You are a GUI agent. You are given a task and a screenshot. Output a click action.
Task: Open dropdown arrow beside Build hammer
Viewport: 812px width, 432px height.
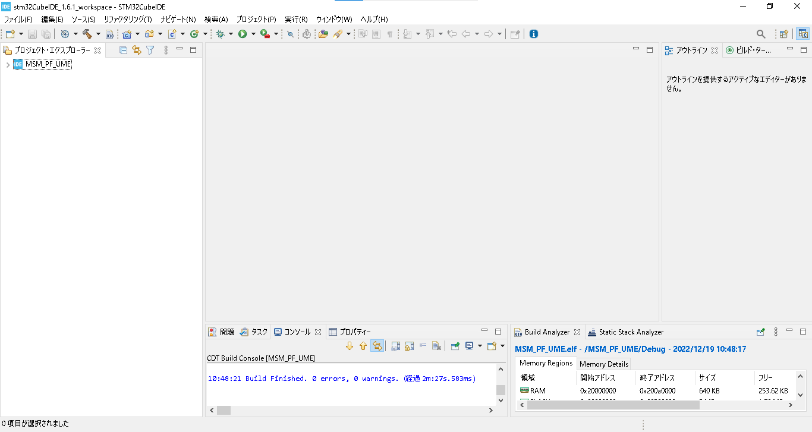click(x=98, y=34)
